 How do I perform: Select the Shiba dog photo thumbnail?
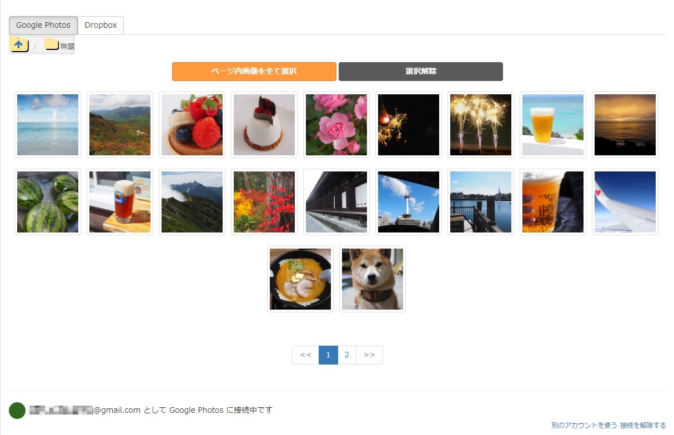pos(373,279)
